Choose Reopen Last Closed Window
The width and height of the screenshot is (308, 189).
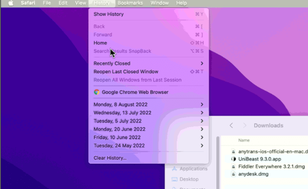coord(149,72)
